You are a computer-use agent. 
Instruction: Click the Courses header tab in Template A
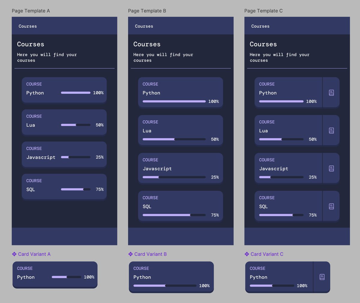[x=28, y=26]
